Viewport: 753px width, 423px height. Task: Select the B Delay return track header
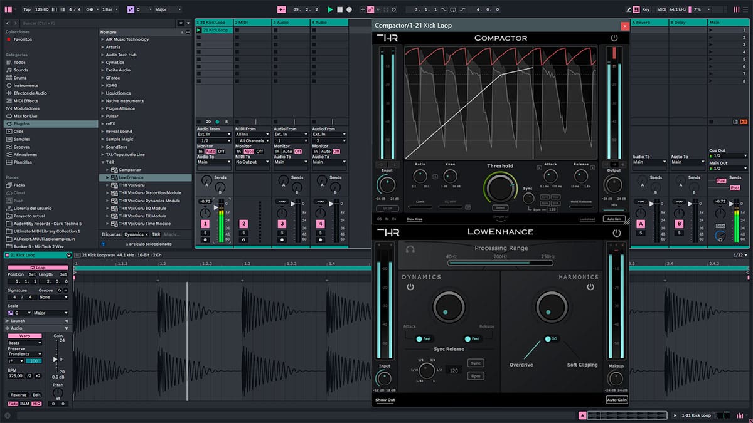pyautogui.click(x=688, y=23)
